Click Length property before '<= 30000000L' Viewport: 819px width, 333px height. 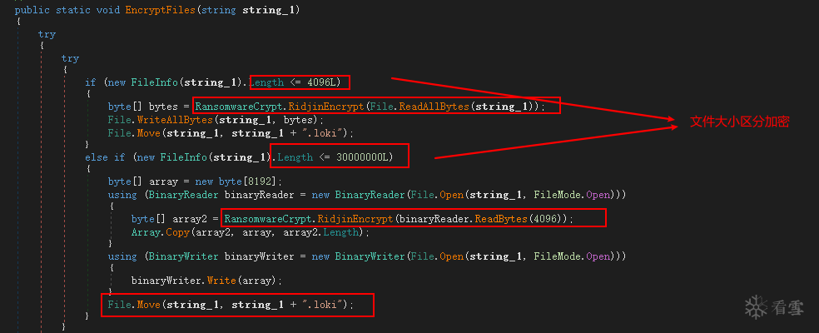(295, 157)
